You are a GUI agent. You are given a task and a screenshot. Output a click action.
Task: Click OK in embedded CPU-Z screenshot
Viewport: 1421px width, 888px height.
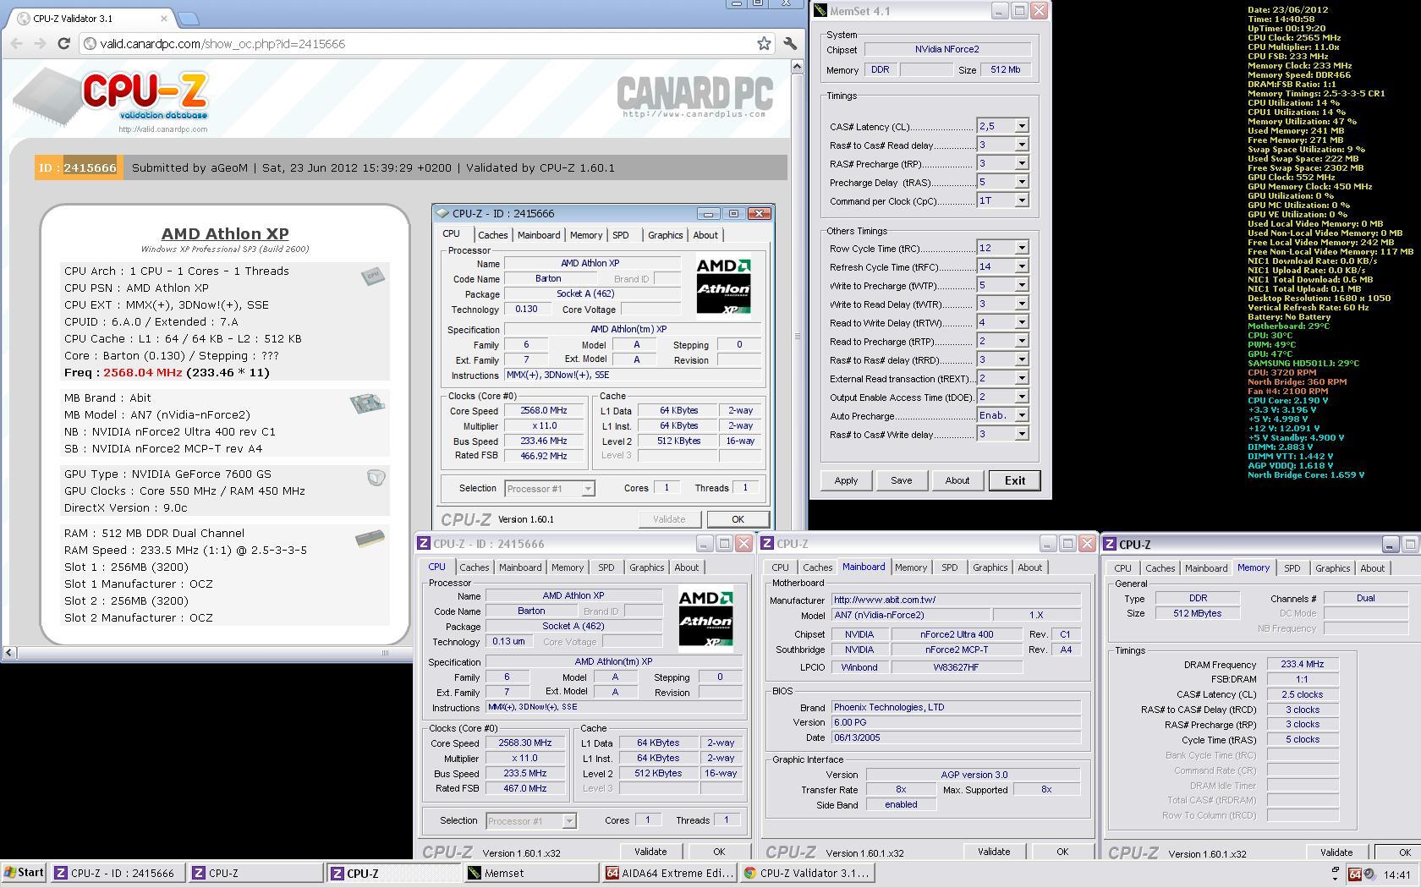738,519
